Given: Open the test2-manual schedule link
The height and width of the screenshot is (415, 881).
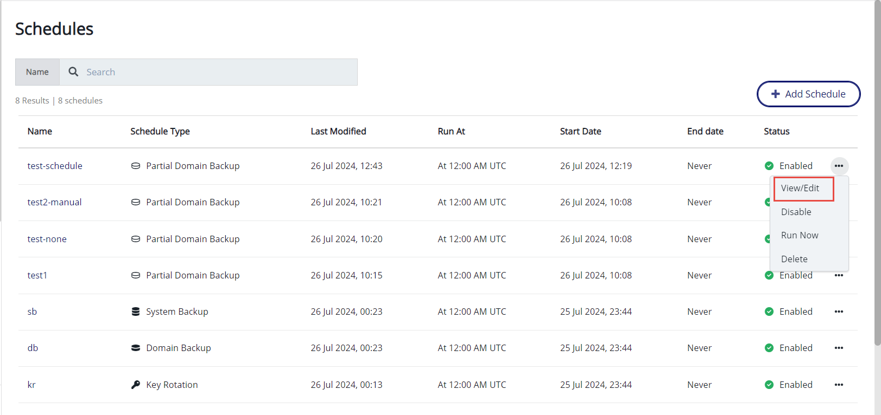Looking at the screenshot, I should pyautogui.click(x=54, y=202).
